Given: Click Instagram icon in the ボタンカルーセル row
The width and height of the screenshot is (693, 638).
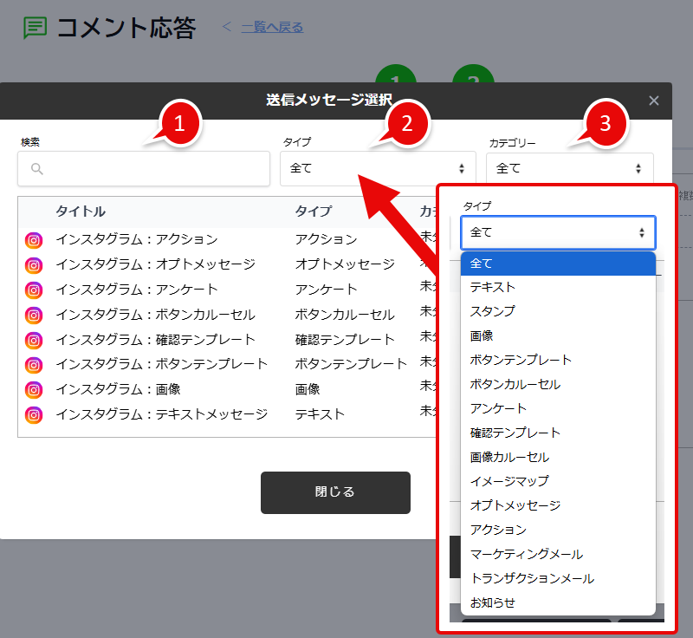Looking at the screenshot, I should [x=34, y=316].
